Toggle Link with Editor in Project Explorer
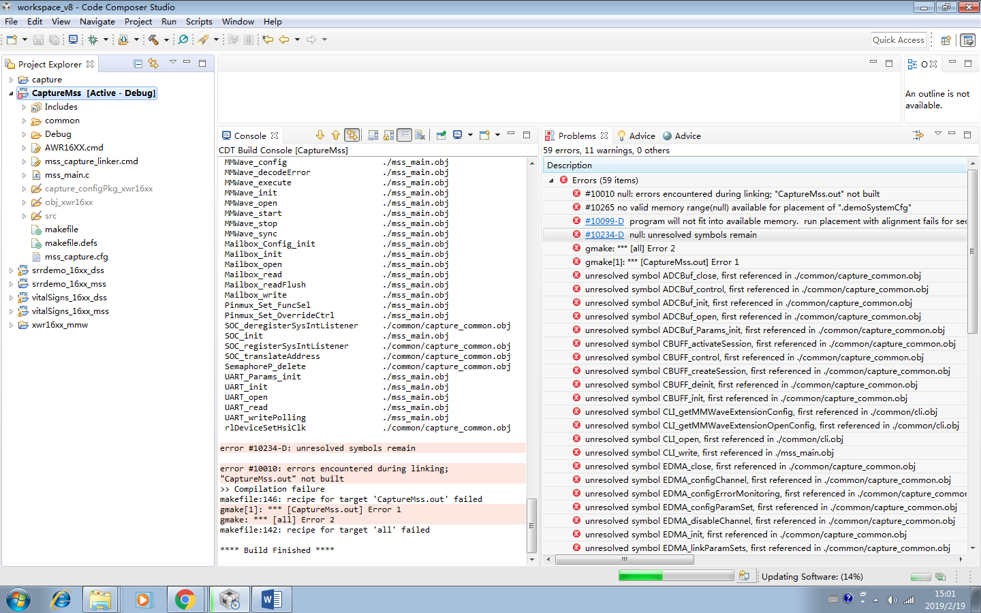The image size is (981, 613). tap(153, 63)
